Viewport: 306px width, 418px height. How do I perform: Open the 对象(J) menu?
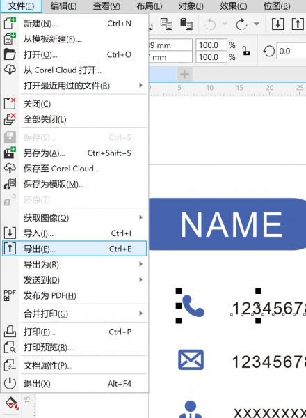191,6
